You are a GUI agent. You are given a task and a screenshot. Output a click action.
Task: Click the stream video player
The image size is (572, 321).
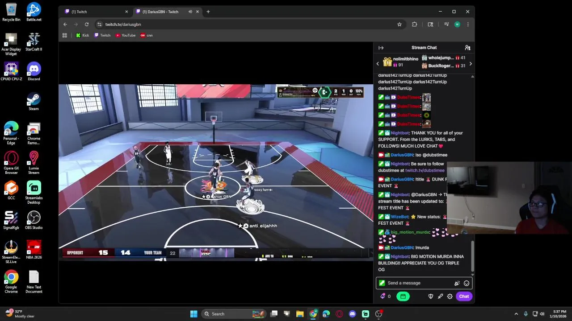click(x=216, y=172)
